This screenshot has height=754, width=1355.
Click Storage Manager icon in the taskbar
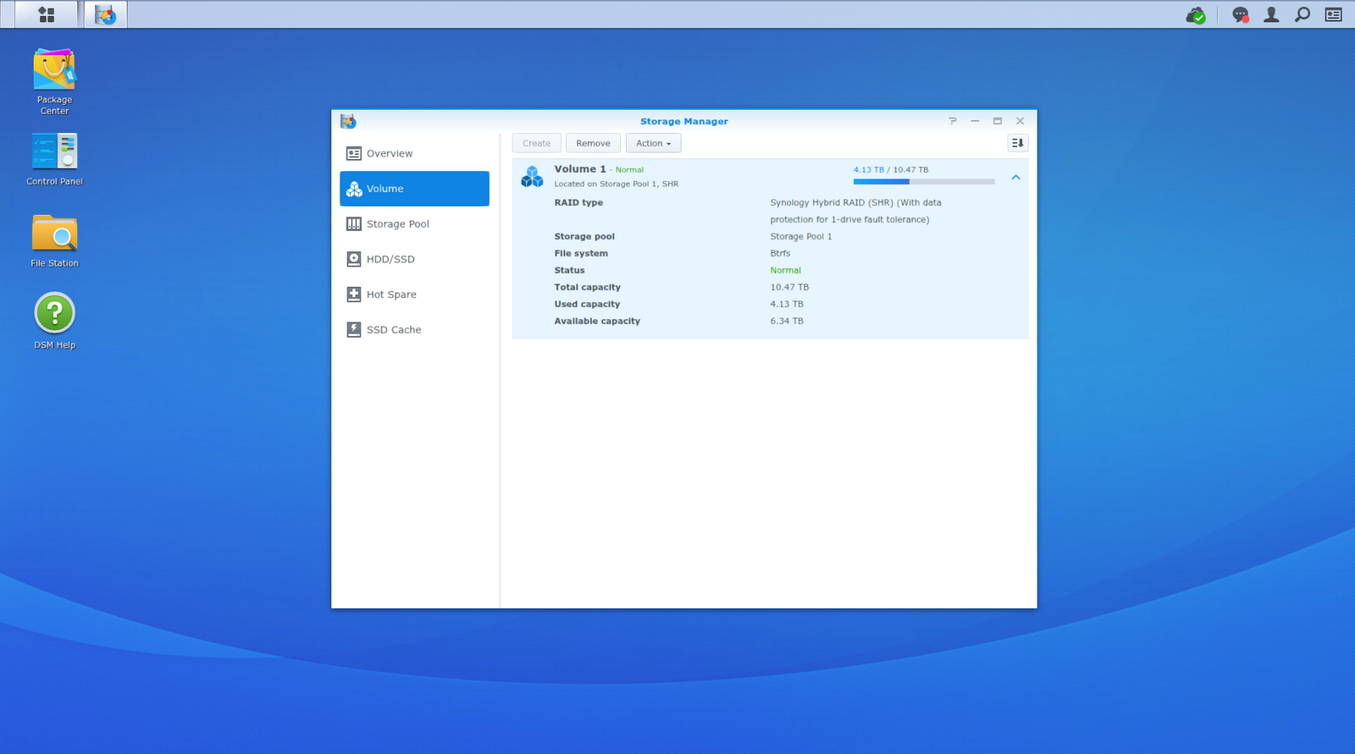coord(105,14)
